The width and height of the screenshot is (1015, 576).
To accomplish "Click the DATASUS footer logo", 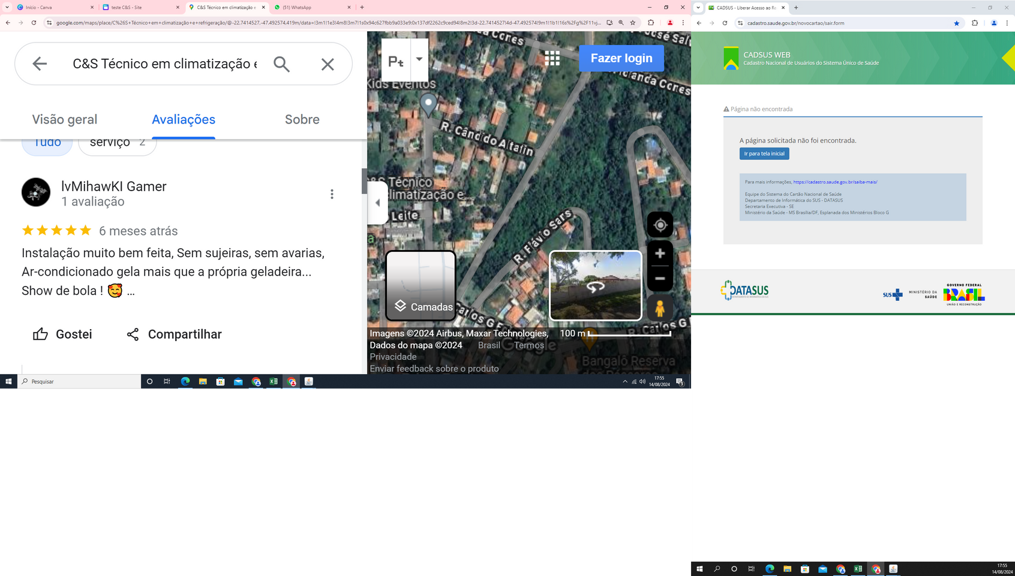I will pyautogui.click(x=744, y=291).
